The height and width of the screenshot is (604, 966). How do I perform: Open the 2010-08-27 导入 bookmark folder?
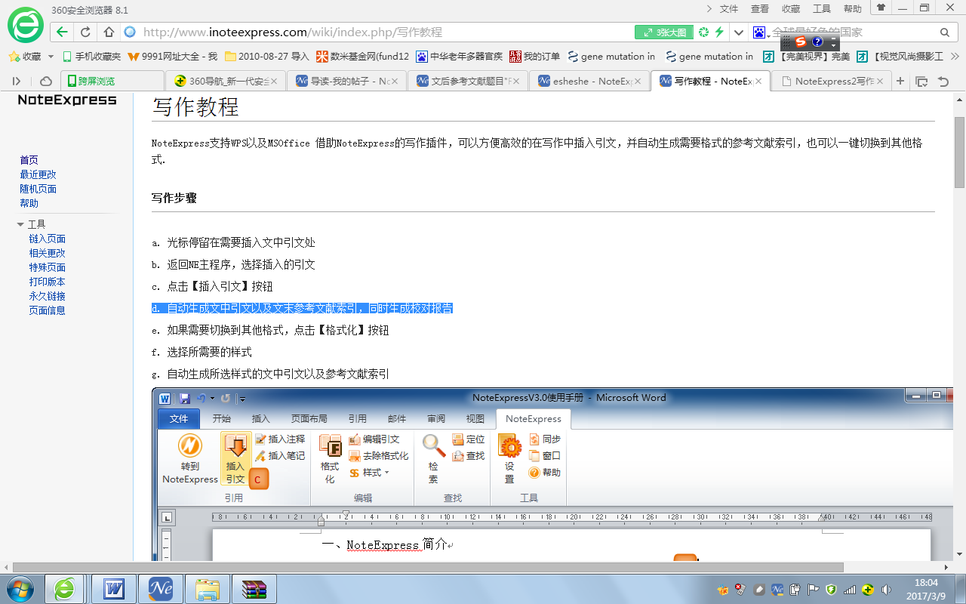(267, 56)
